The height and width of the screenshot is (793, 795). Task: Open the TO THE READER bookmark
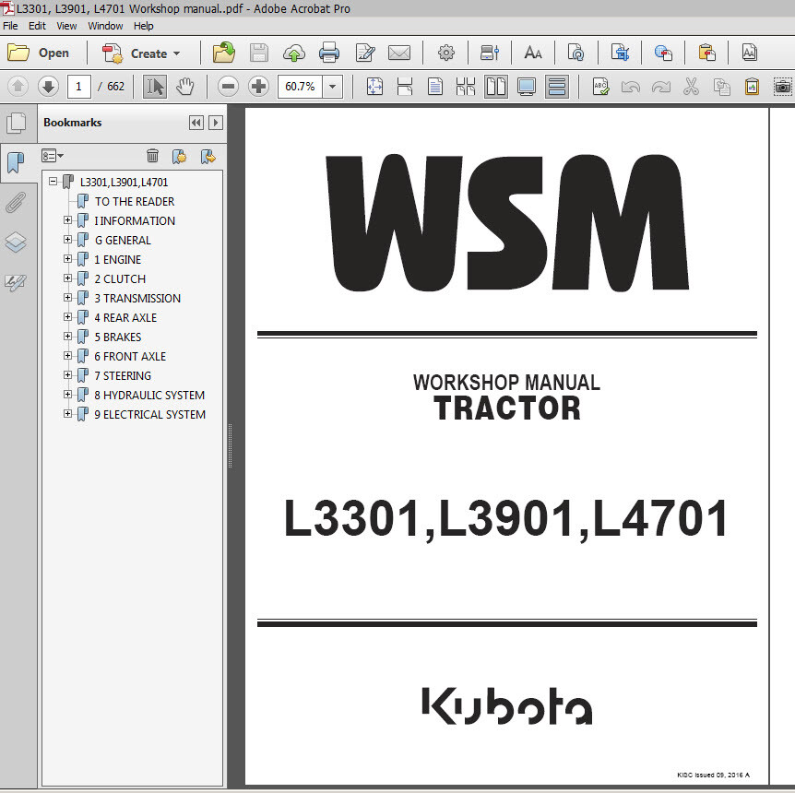(x=134, y=201)
